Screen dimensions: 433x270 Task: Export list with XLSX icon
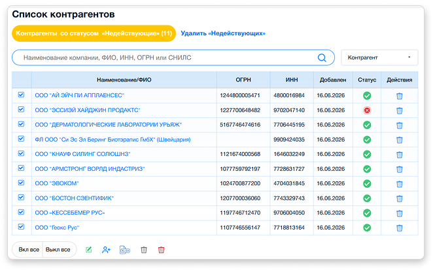pyautogui.click(x=125, y=250)
